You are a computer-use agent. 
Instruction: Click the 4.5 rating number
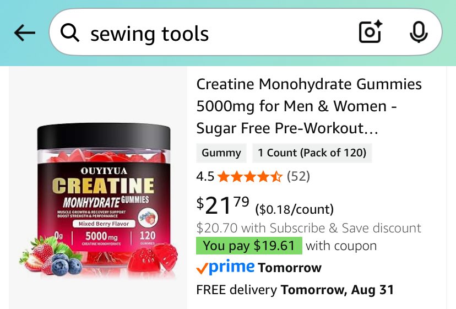click(205, 176)
